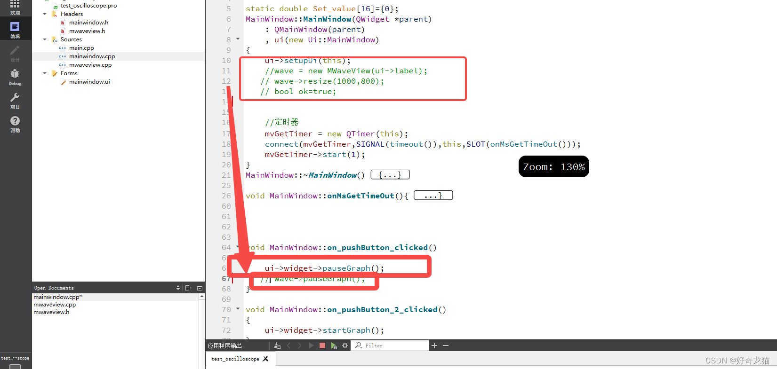The width and height of the screenshot is (777, 369).
Task: Open the test_…scope kit selector
Action: (15, 361)
